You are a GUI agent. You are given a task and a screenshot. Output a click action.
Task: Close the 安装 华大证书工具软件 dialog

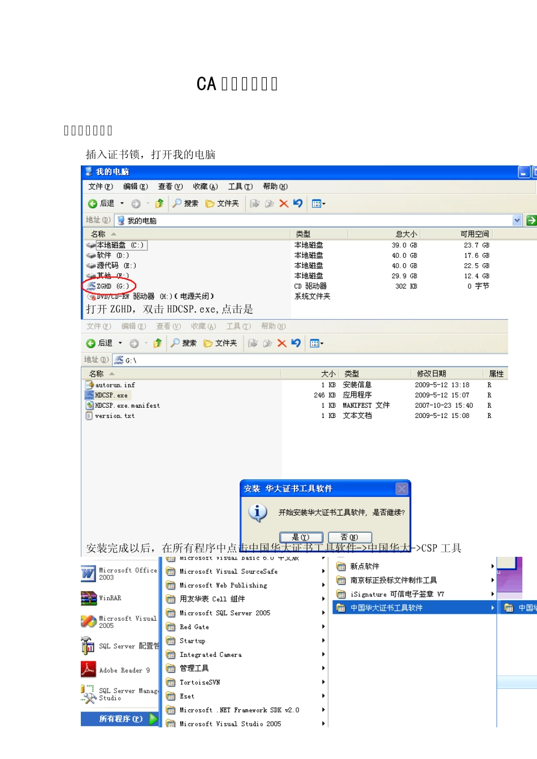[402, 488]
